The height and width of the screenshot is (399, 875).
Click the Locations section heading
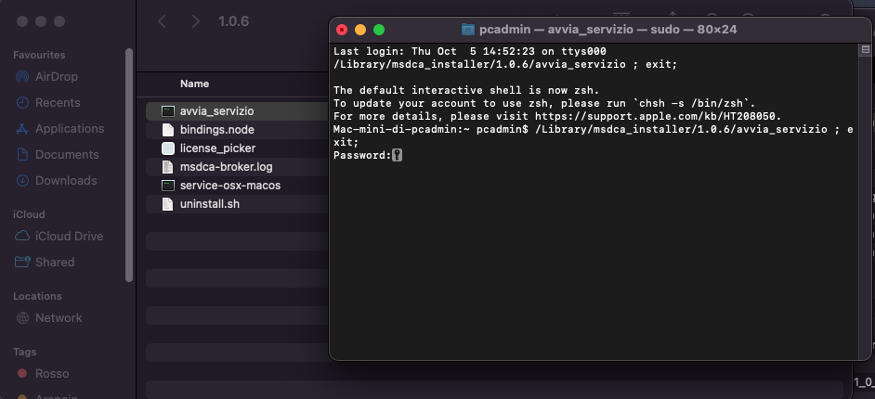[x=37, y=296]
